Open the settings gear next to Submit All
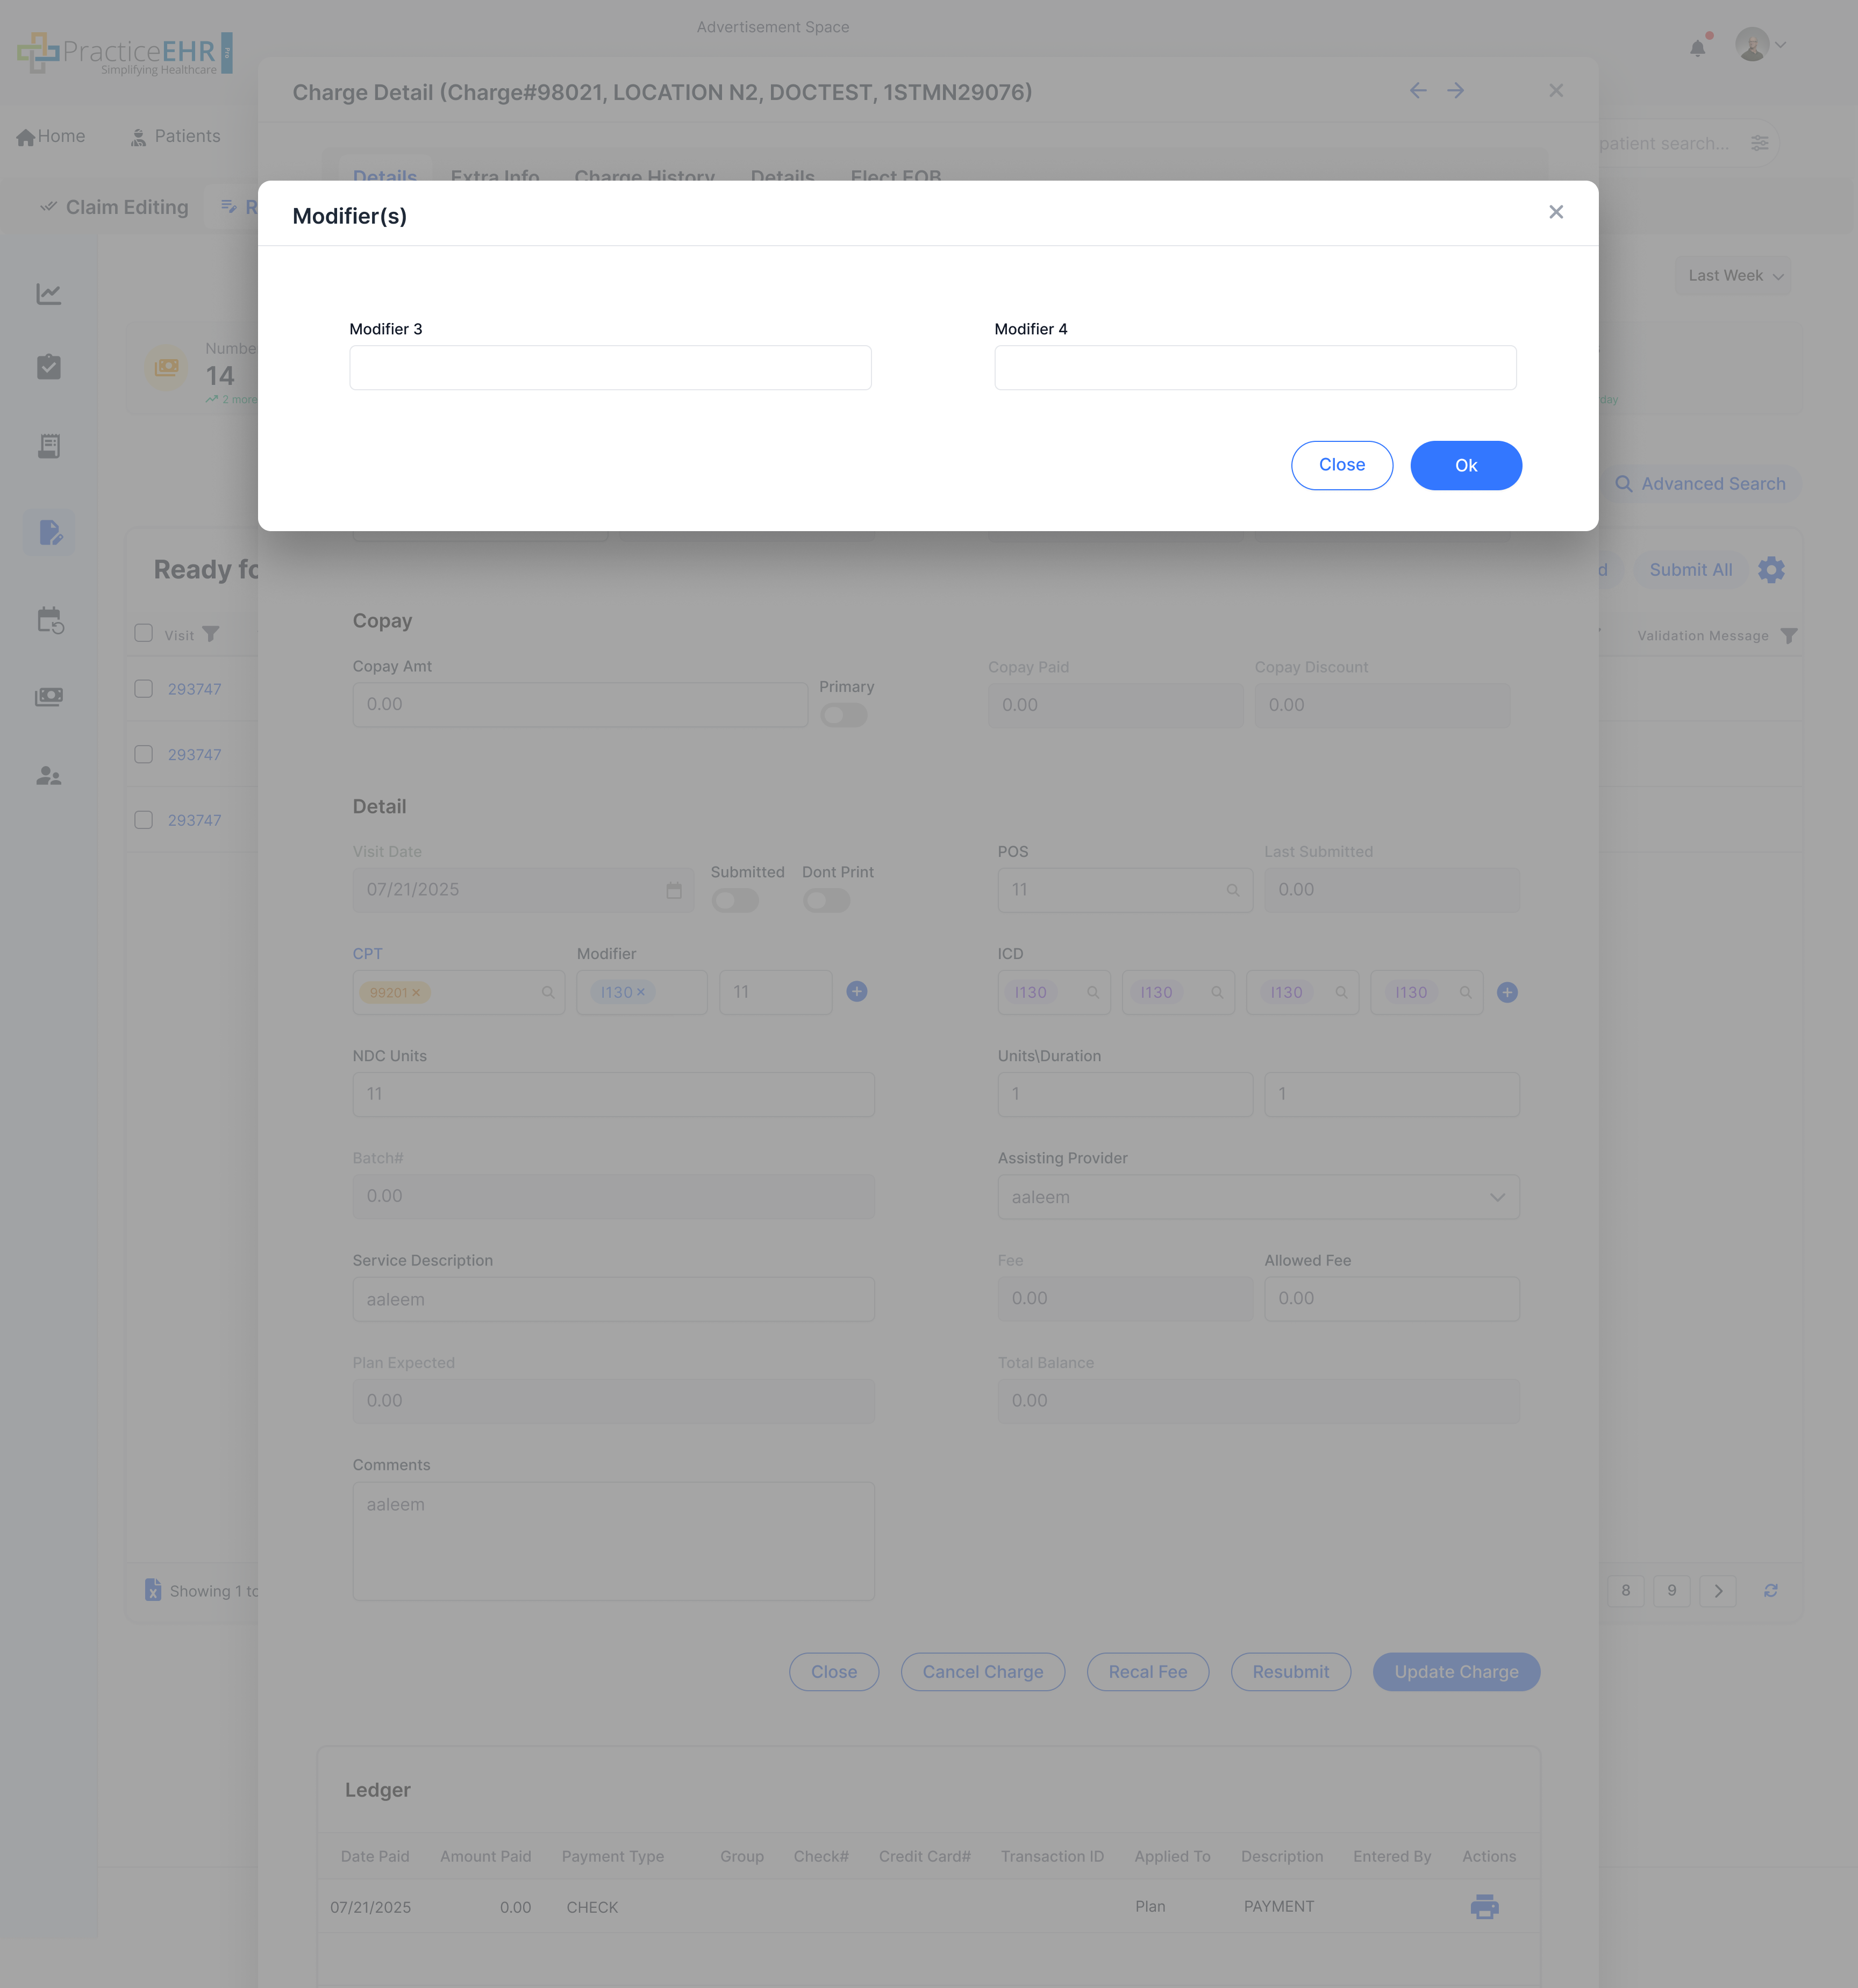 pyautogui.click(x=1771, y=570)
